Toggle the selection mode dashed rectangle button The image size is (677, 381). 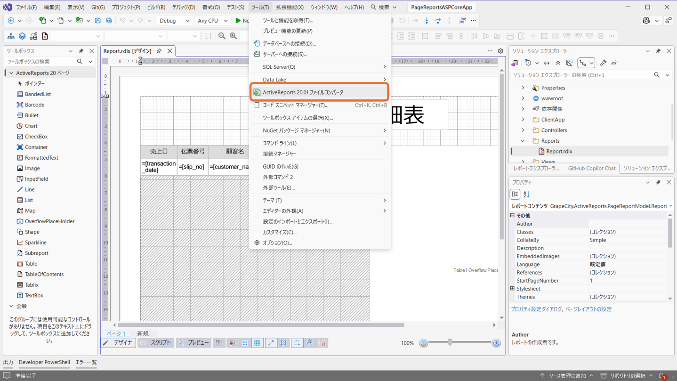(297, 343)
